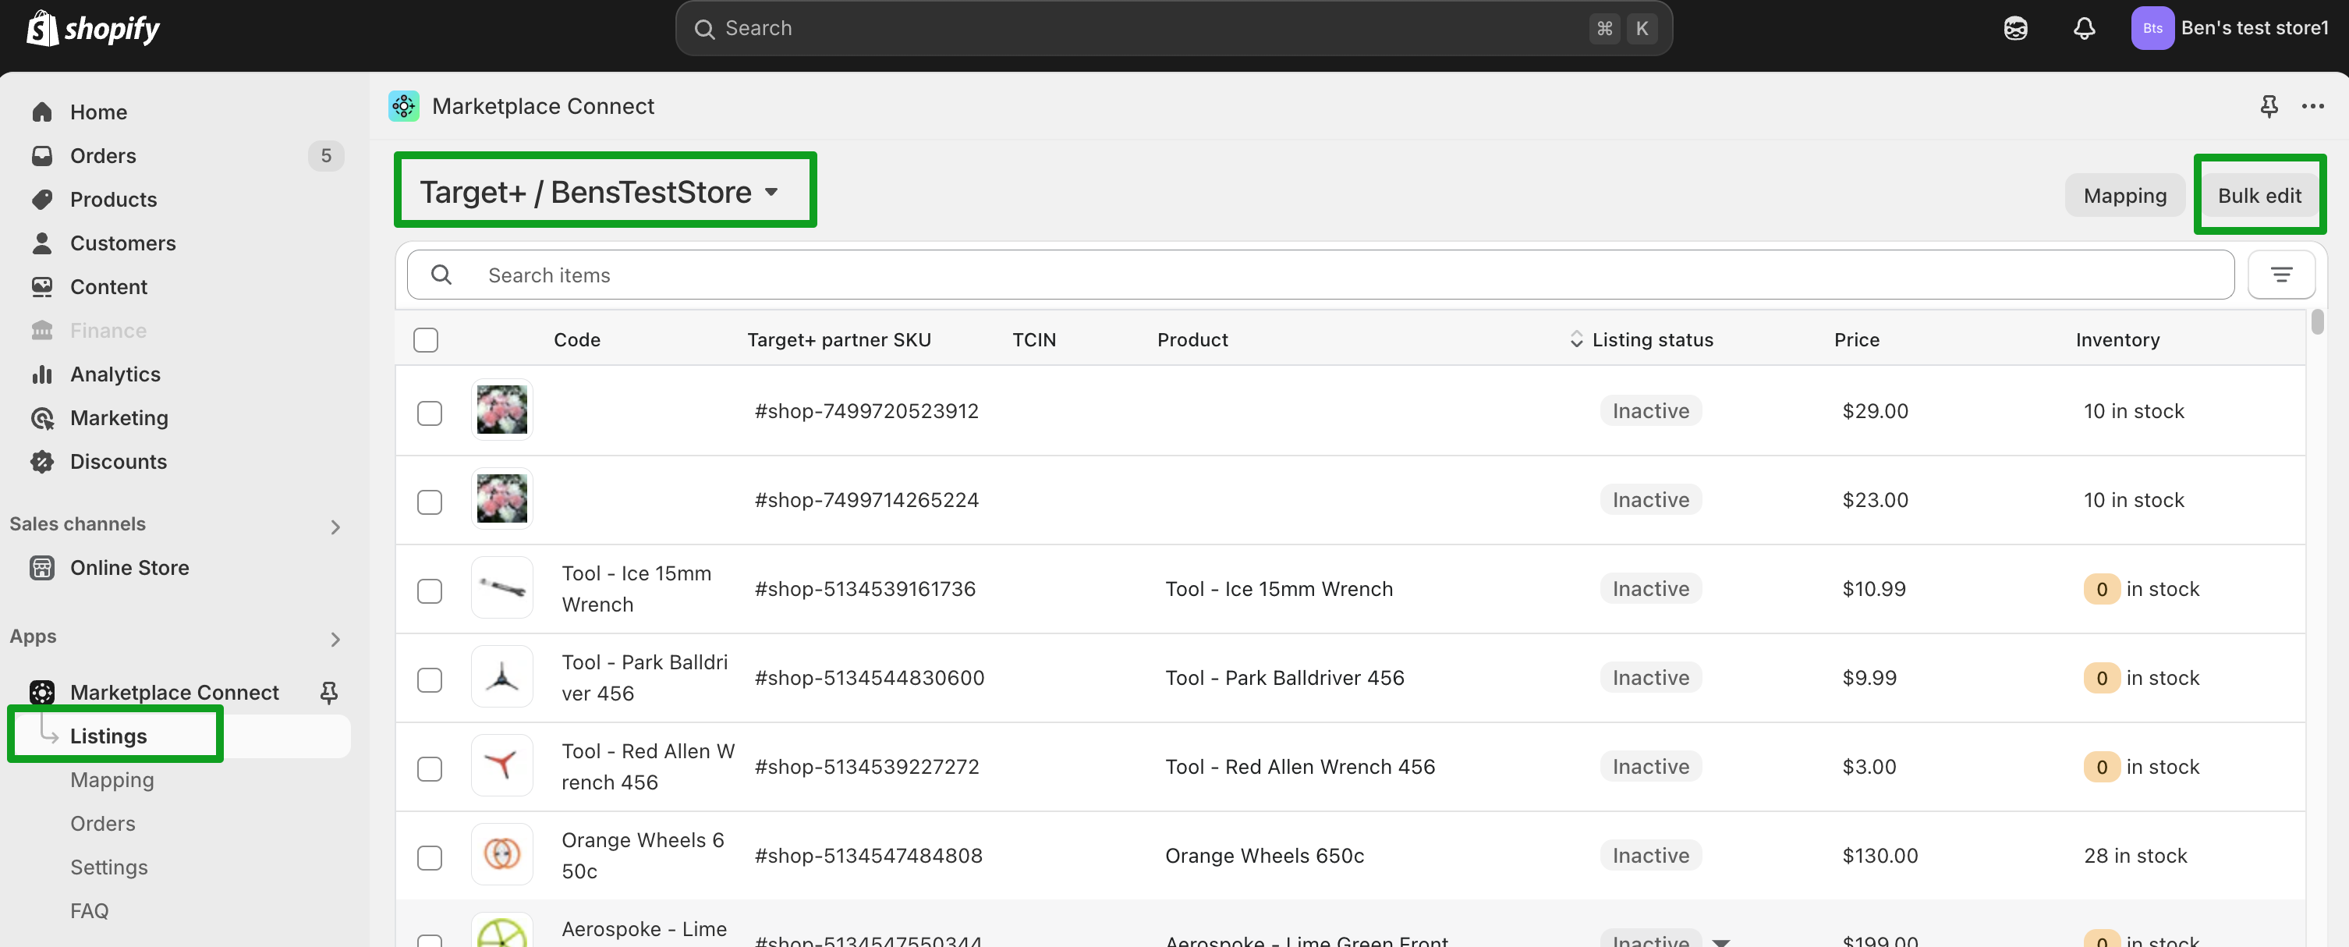The width and height of the screenshot is (2349, 947).
Task: Focus the top Shopify Search bar
Action: click(x=1174, y=28)
